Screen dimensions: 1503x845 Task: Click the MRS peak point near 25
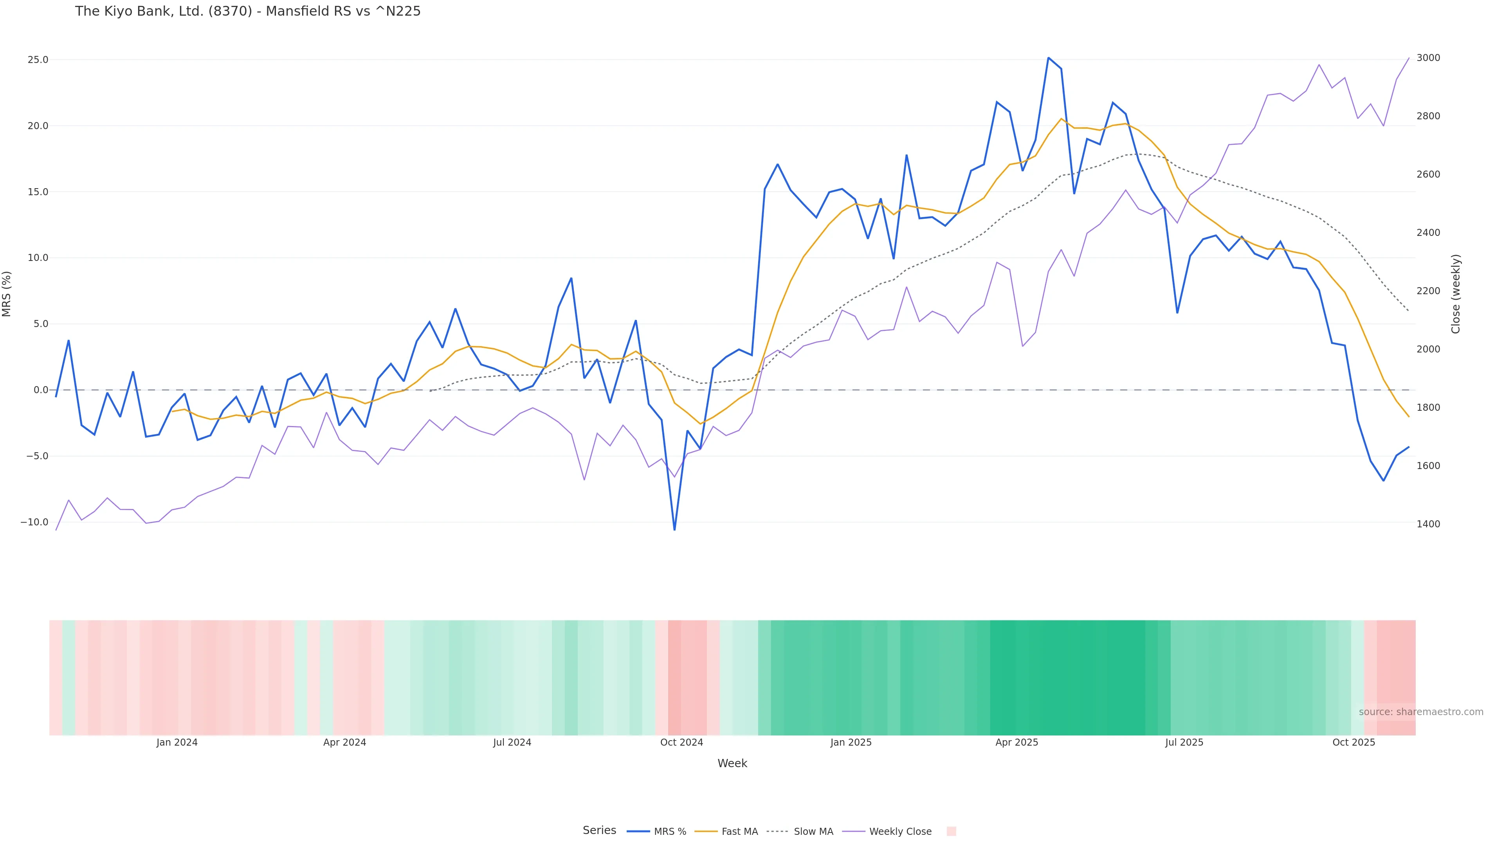pyautogui.click(x=1049, y=58)
